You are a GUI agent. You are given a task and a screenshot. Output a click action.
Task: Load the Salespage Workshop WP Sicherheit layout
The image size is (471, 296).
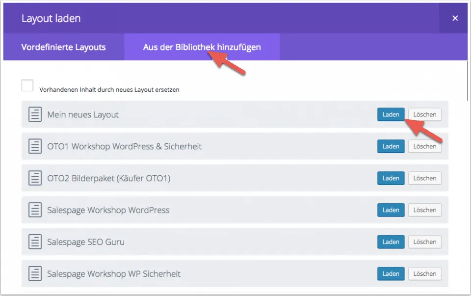pos(391,273)
